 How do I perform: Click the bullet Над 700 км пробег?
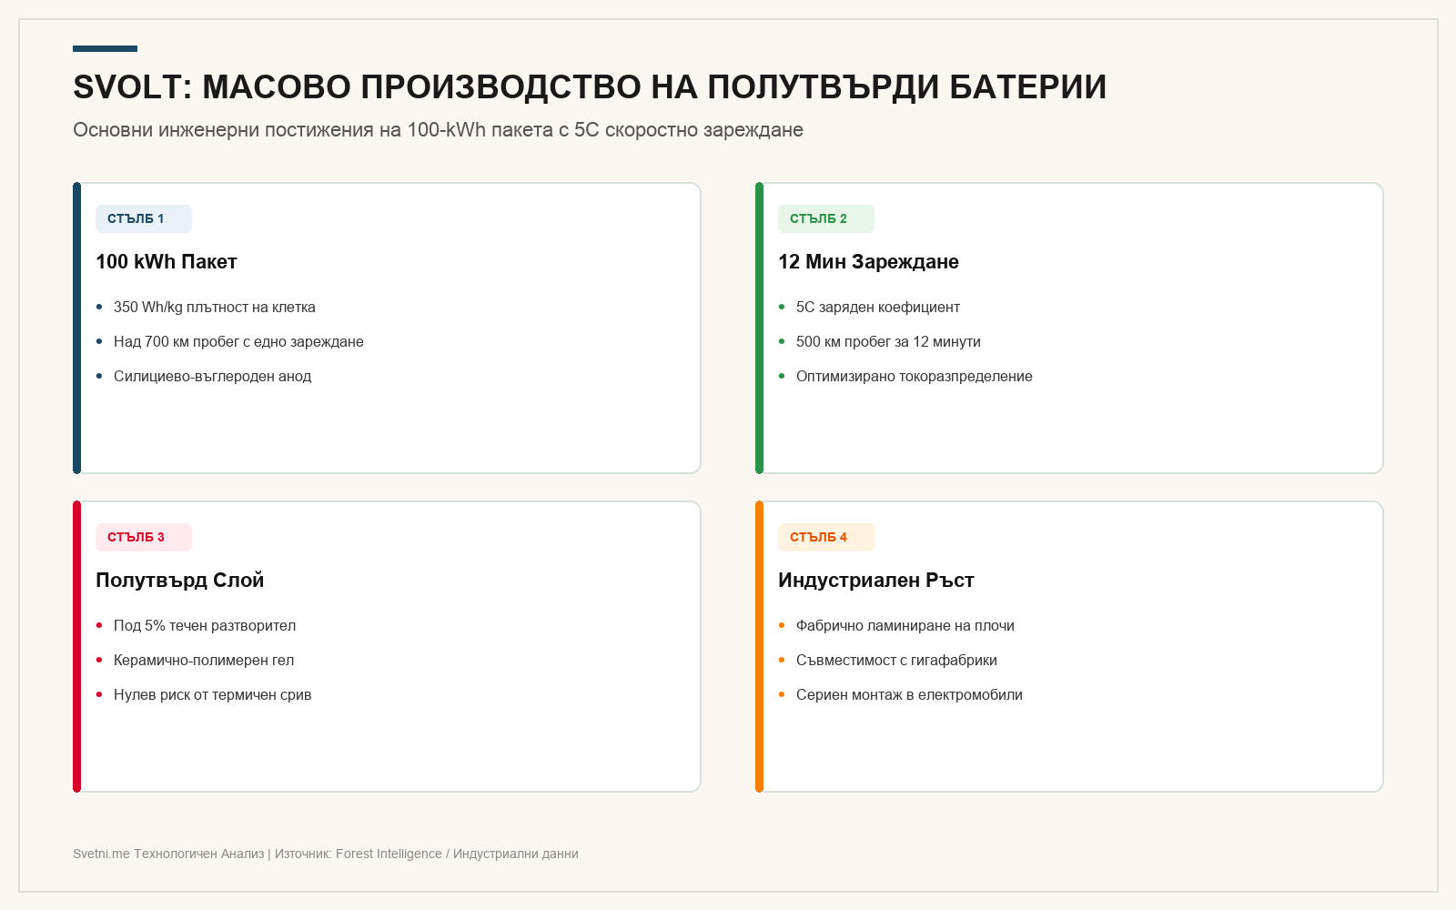(x=238, y=342)
